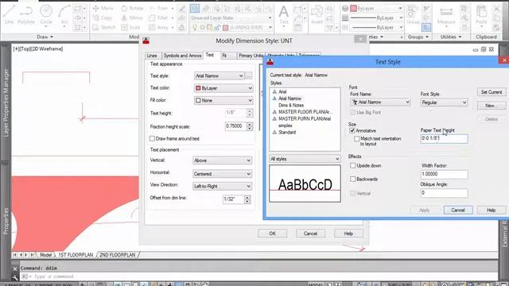Open Vertical placement dropdown
This screenshot has width=509, height=286.
tap(223, 160)
